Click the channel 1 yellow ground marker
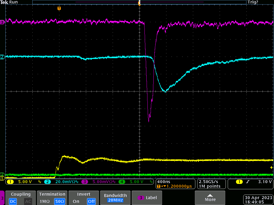This screenshot has width=274, height=205. [2, 178]
